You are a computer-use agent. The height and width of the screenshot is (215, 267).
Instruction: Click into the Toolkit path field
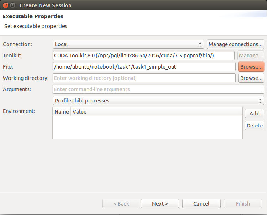click(x=144, y=56)
